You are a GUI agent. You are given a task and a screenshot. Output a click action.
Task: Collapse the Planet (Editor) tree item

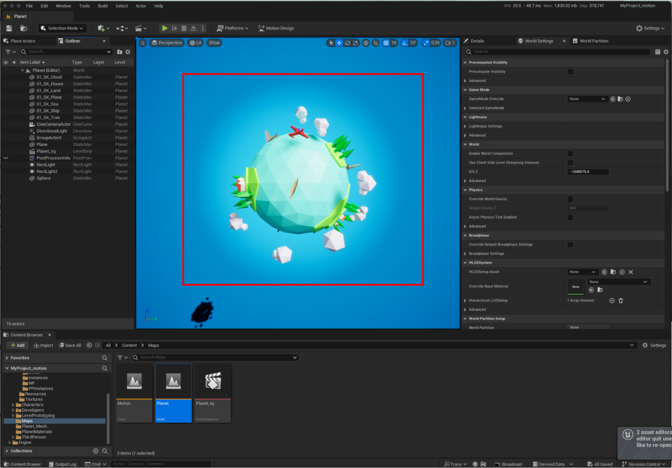point(22,70)
